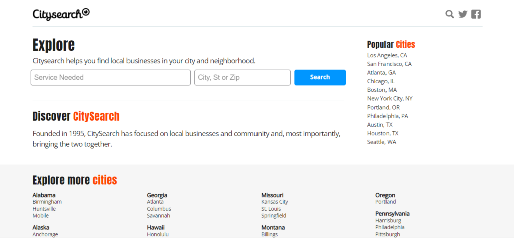Open Birmingham under Alabama
514x238 pixels.
[x=47, y=202]
